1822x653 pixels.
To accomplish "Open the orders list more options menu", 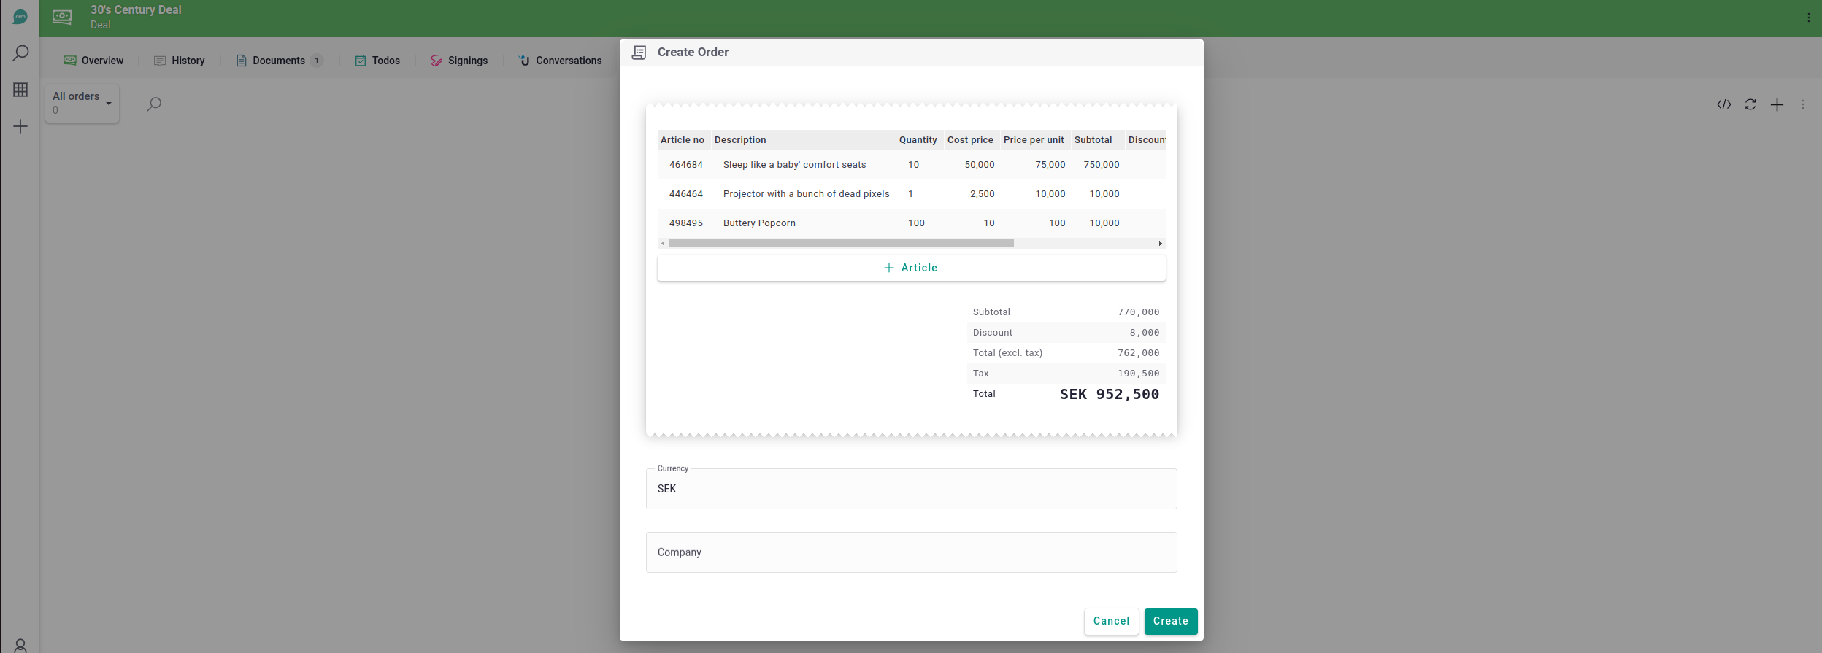I will pos(1803,105).
